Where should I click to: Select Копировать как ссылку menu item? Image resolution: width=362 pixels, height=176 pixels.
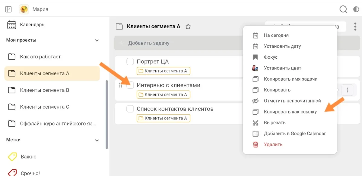click(x=290, y=112)
